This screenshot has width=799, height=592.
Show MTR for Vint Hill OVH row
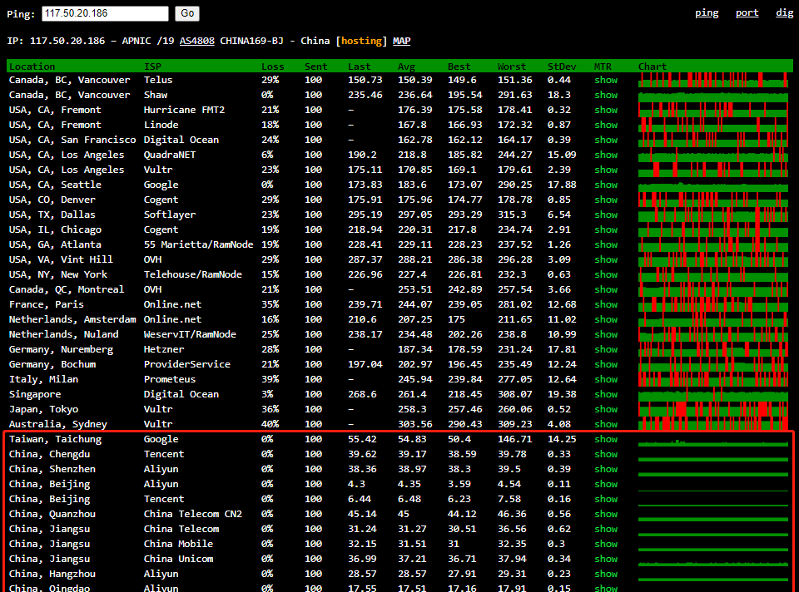[x=606, y=259]
